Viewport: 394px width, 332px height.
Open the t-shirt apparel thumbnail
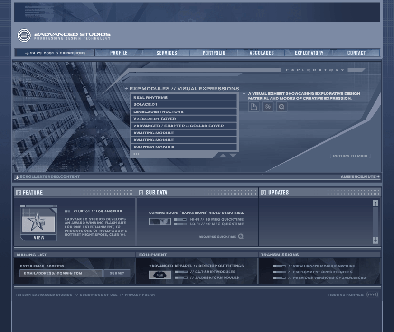click(x=160, y=275)
